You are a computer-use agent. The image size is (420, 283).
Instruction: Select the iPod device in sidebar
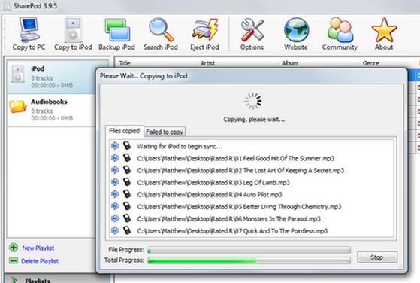click(52, 77)
